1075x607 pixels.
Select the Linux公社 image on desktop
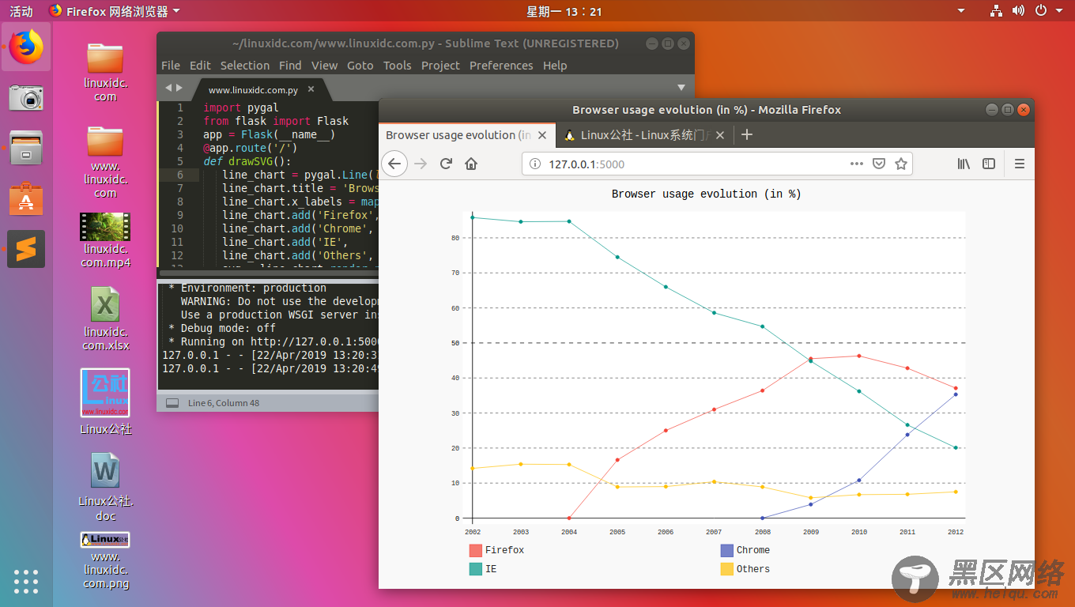point(105,402)
